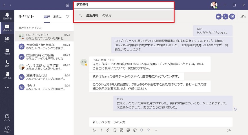Open the Activity bell in sidebar
This screenshot has width=248, height=135.
[x=7, y=16]
